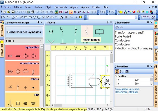Viewport: 158px width, 111px height.
Task: Export the drawing to PDF
Action: tap(61, 12)
